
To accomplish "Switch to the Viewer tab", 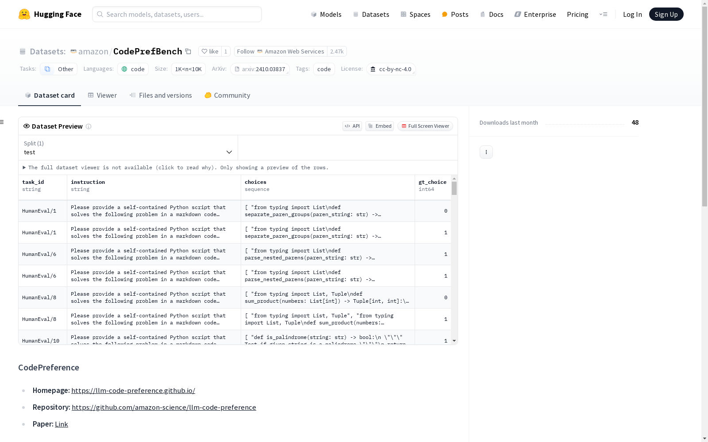I will [102, 95].
